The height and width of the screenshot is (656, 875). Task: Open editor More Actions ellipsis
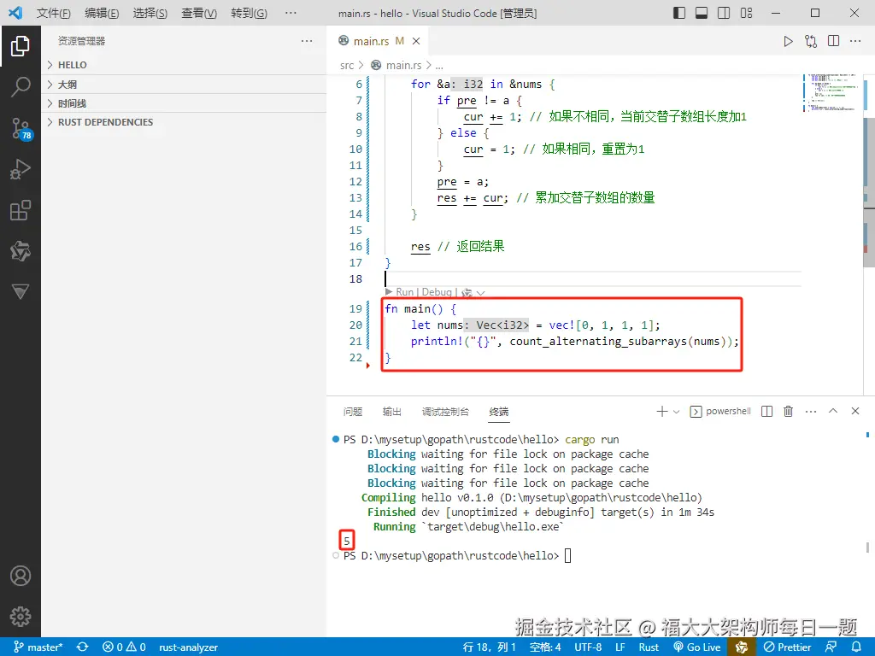tap(855, 41)
